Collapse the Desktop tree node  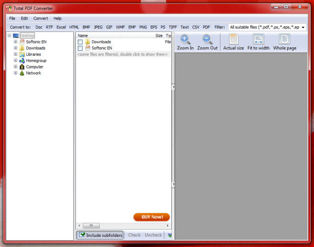(9, 36)
